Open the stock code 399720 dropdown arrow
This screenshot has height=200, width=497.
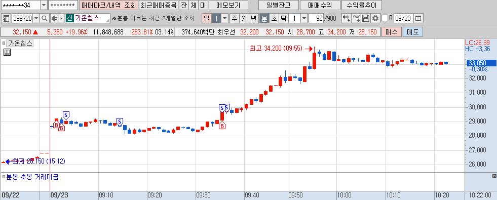point(36,18)
